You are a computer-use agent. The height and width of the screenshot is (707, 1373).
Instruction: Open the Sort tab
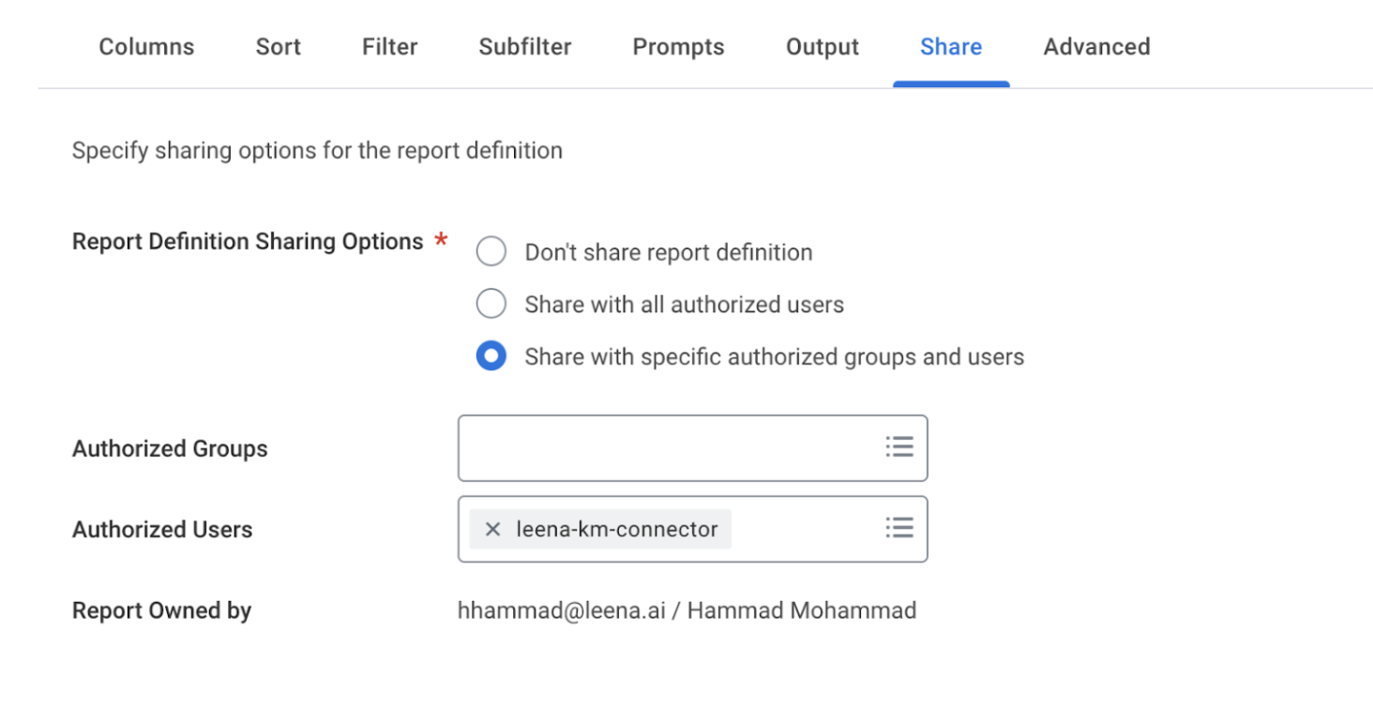(278, 47)
